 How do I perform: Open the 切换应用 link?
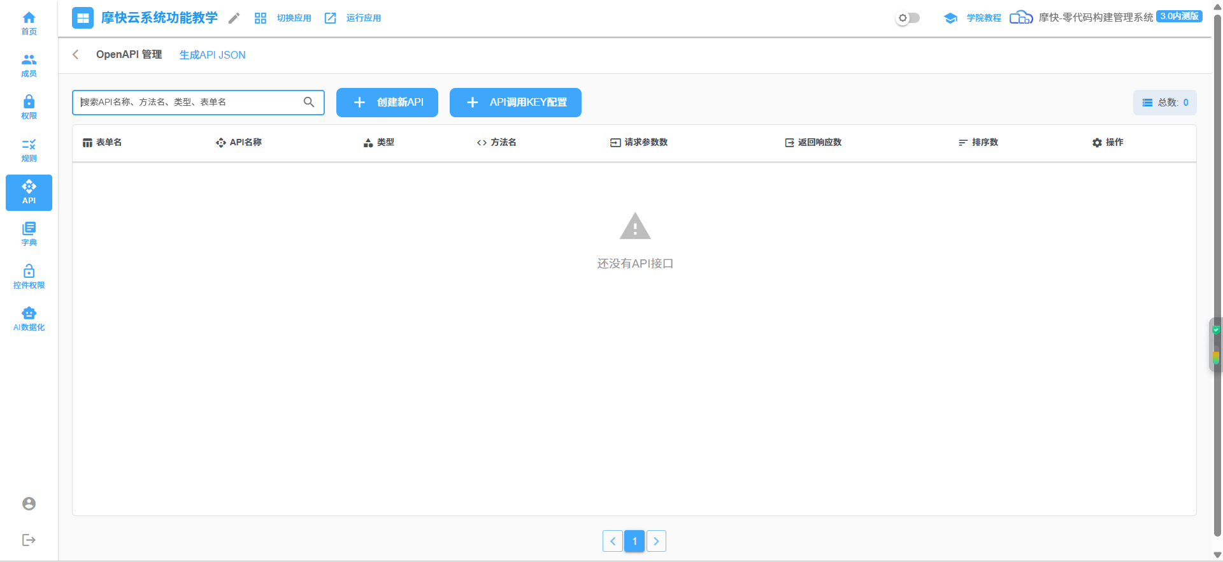click(x=294, y=18)
